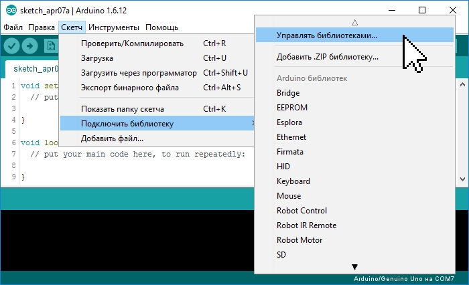This screenshot has width=469, height=285.
Task: Include the Mouse library
Action: (354, 196)
